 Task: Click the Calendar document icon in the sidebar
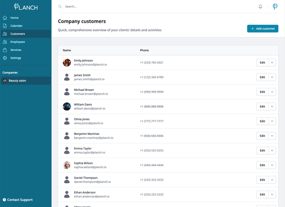pyautogui.click(x=5, y=26)
